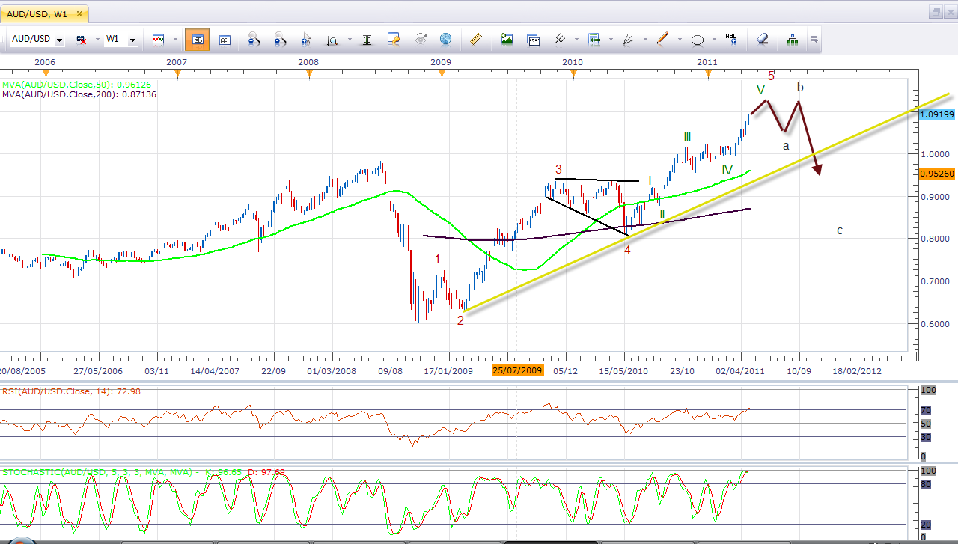The width and height of the screenshot is (958, 544).
Task: Toggle the label panel icon next to the highlighted button
Action: [x=225, y=39]
